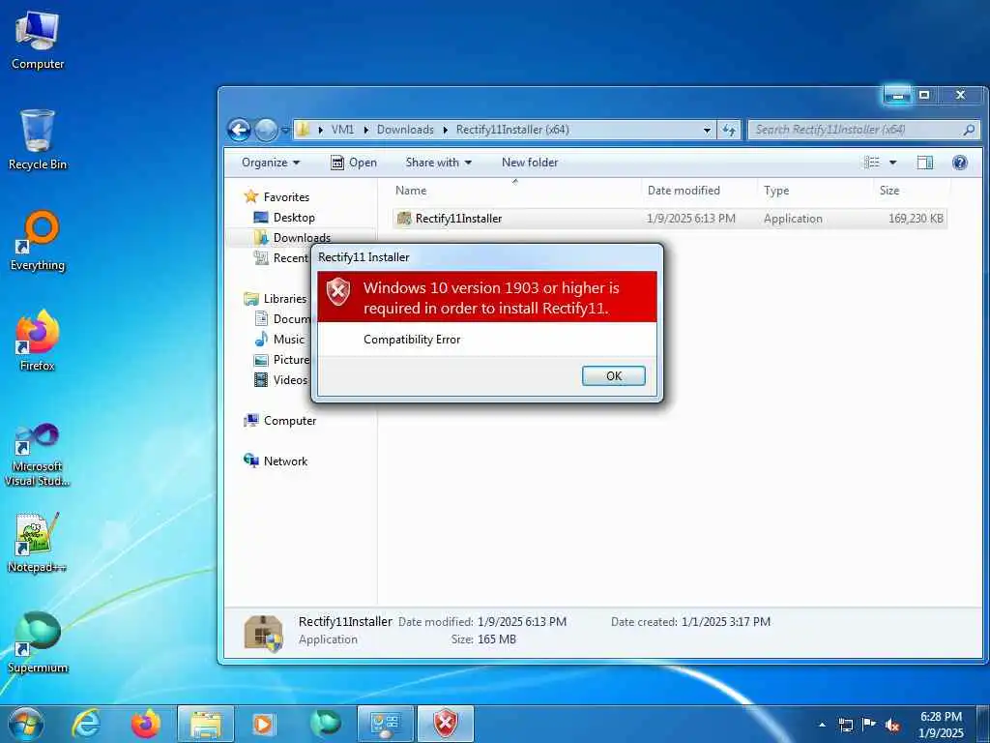Open Explorer Help question mark icon
Viewport: 990px width, 743px height.
[x=960, y=163]
